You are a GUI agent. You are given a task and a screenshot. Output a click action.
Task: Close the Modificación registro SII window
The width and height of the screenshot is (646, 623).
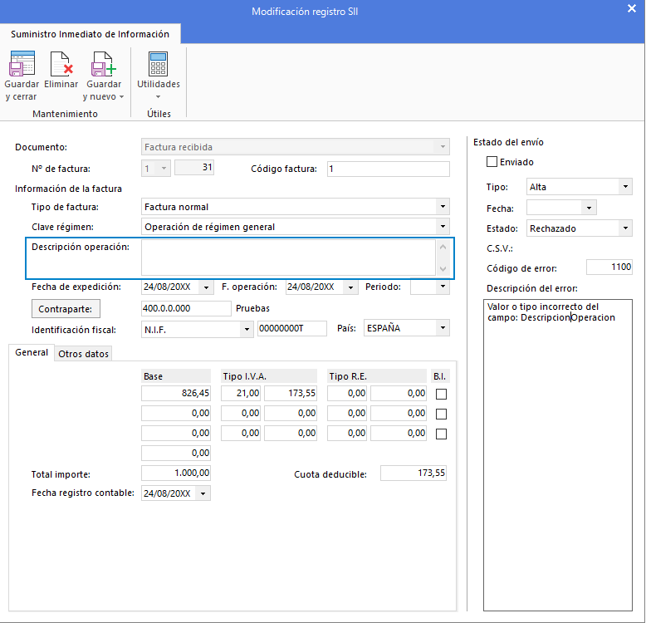coord(632,10)
